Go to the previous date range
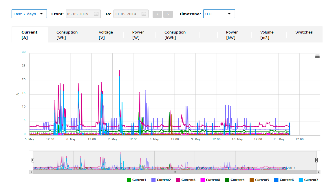 coord(157,14)
